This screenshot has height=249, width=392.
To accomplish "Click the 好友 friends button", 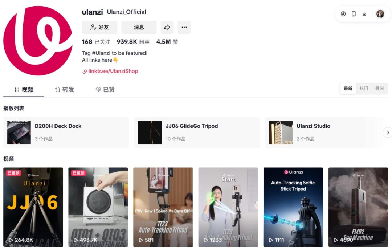I will coord(99,27).
